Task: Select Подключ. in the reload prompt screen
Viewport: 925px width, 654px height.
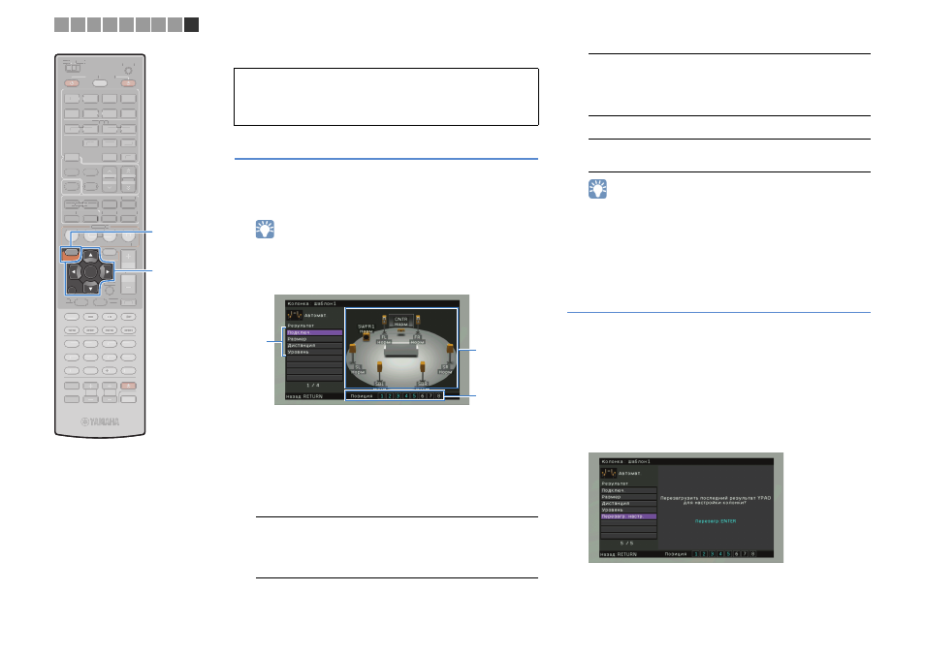Action: click(x=629, y=490)
